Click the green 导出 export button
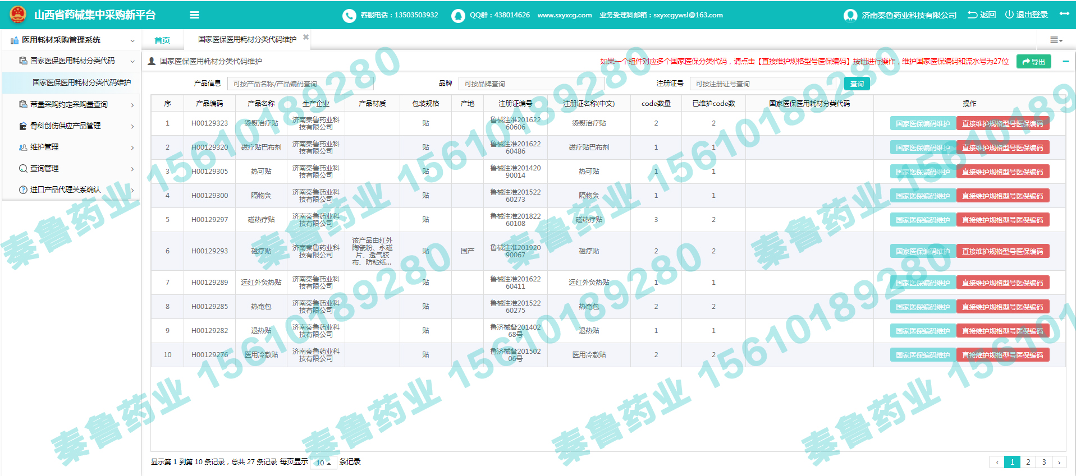Viewport: 1076px width, 476px height. (1033, 62)
